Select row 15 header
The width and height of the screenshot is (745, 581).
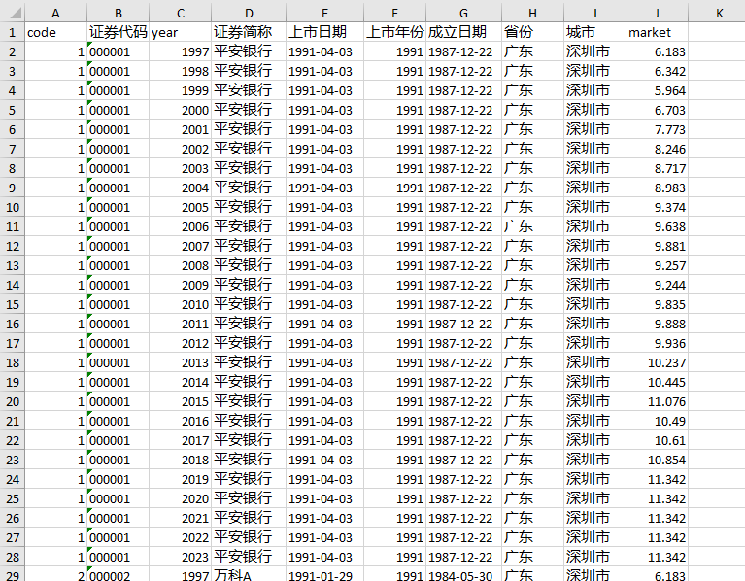[13, 304]
